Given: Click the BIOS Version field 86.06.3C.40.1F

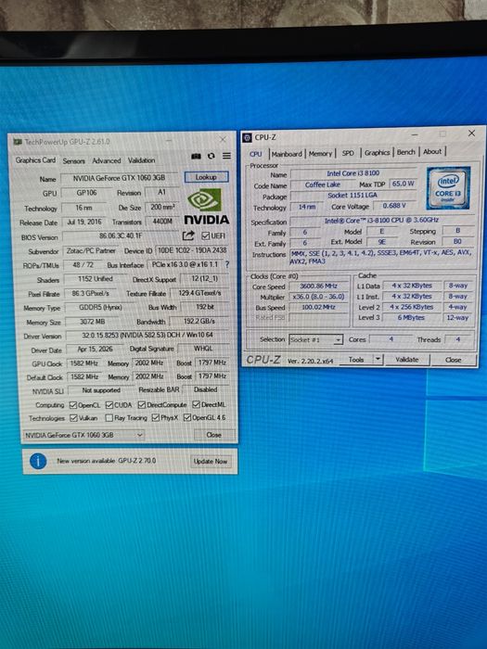Looking at the screenshot, I should coord(121,235).
